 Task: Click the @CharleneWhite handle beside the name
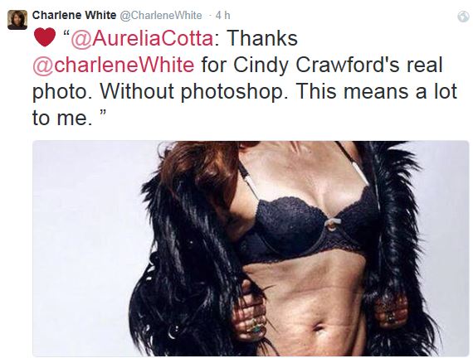point(161,16)
